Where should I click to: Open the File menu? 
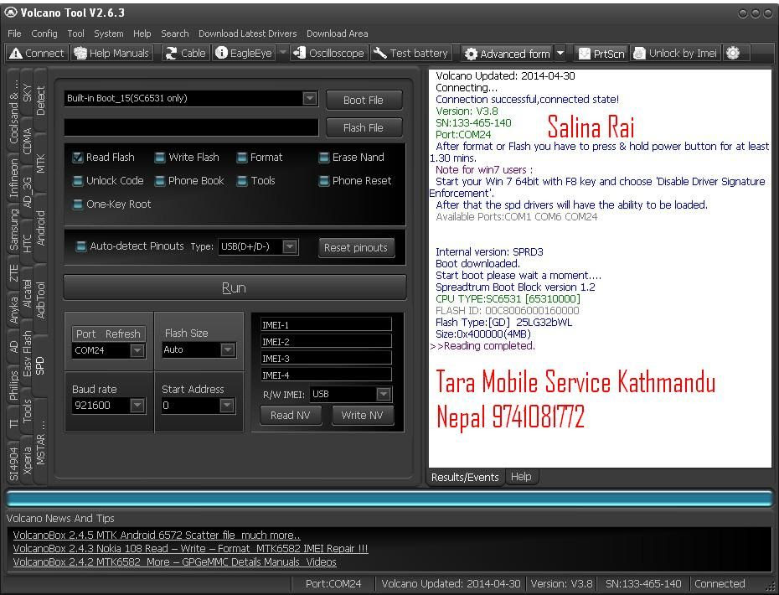click(x=14, y=34)
